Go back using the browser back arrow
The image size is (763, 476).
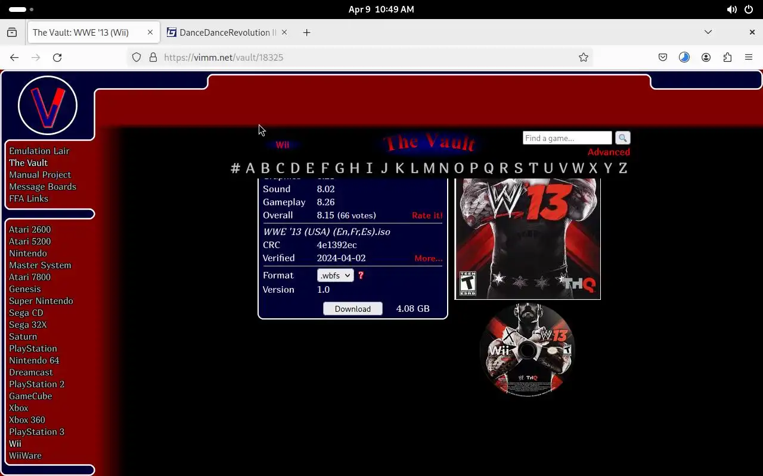point(14,57)
